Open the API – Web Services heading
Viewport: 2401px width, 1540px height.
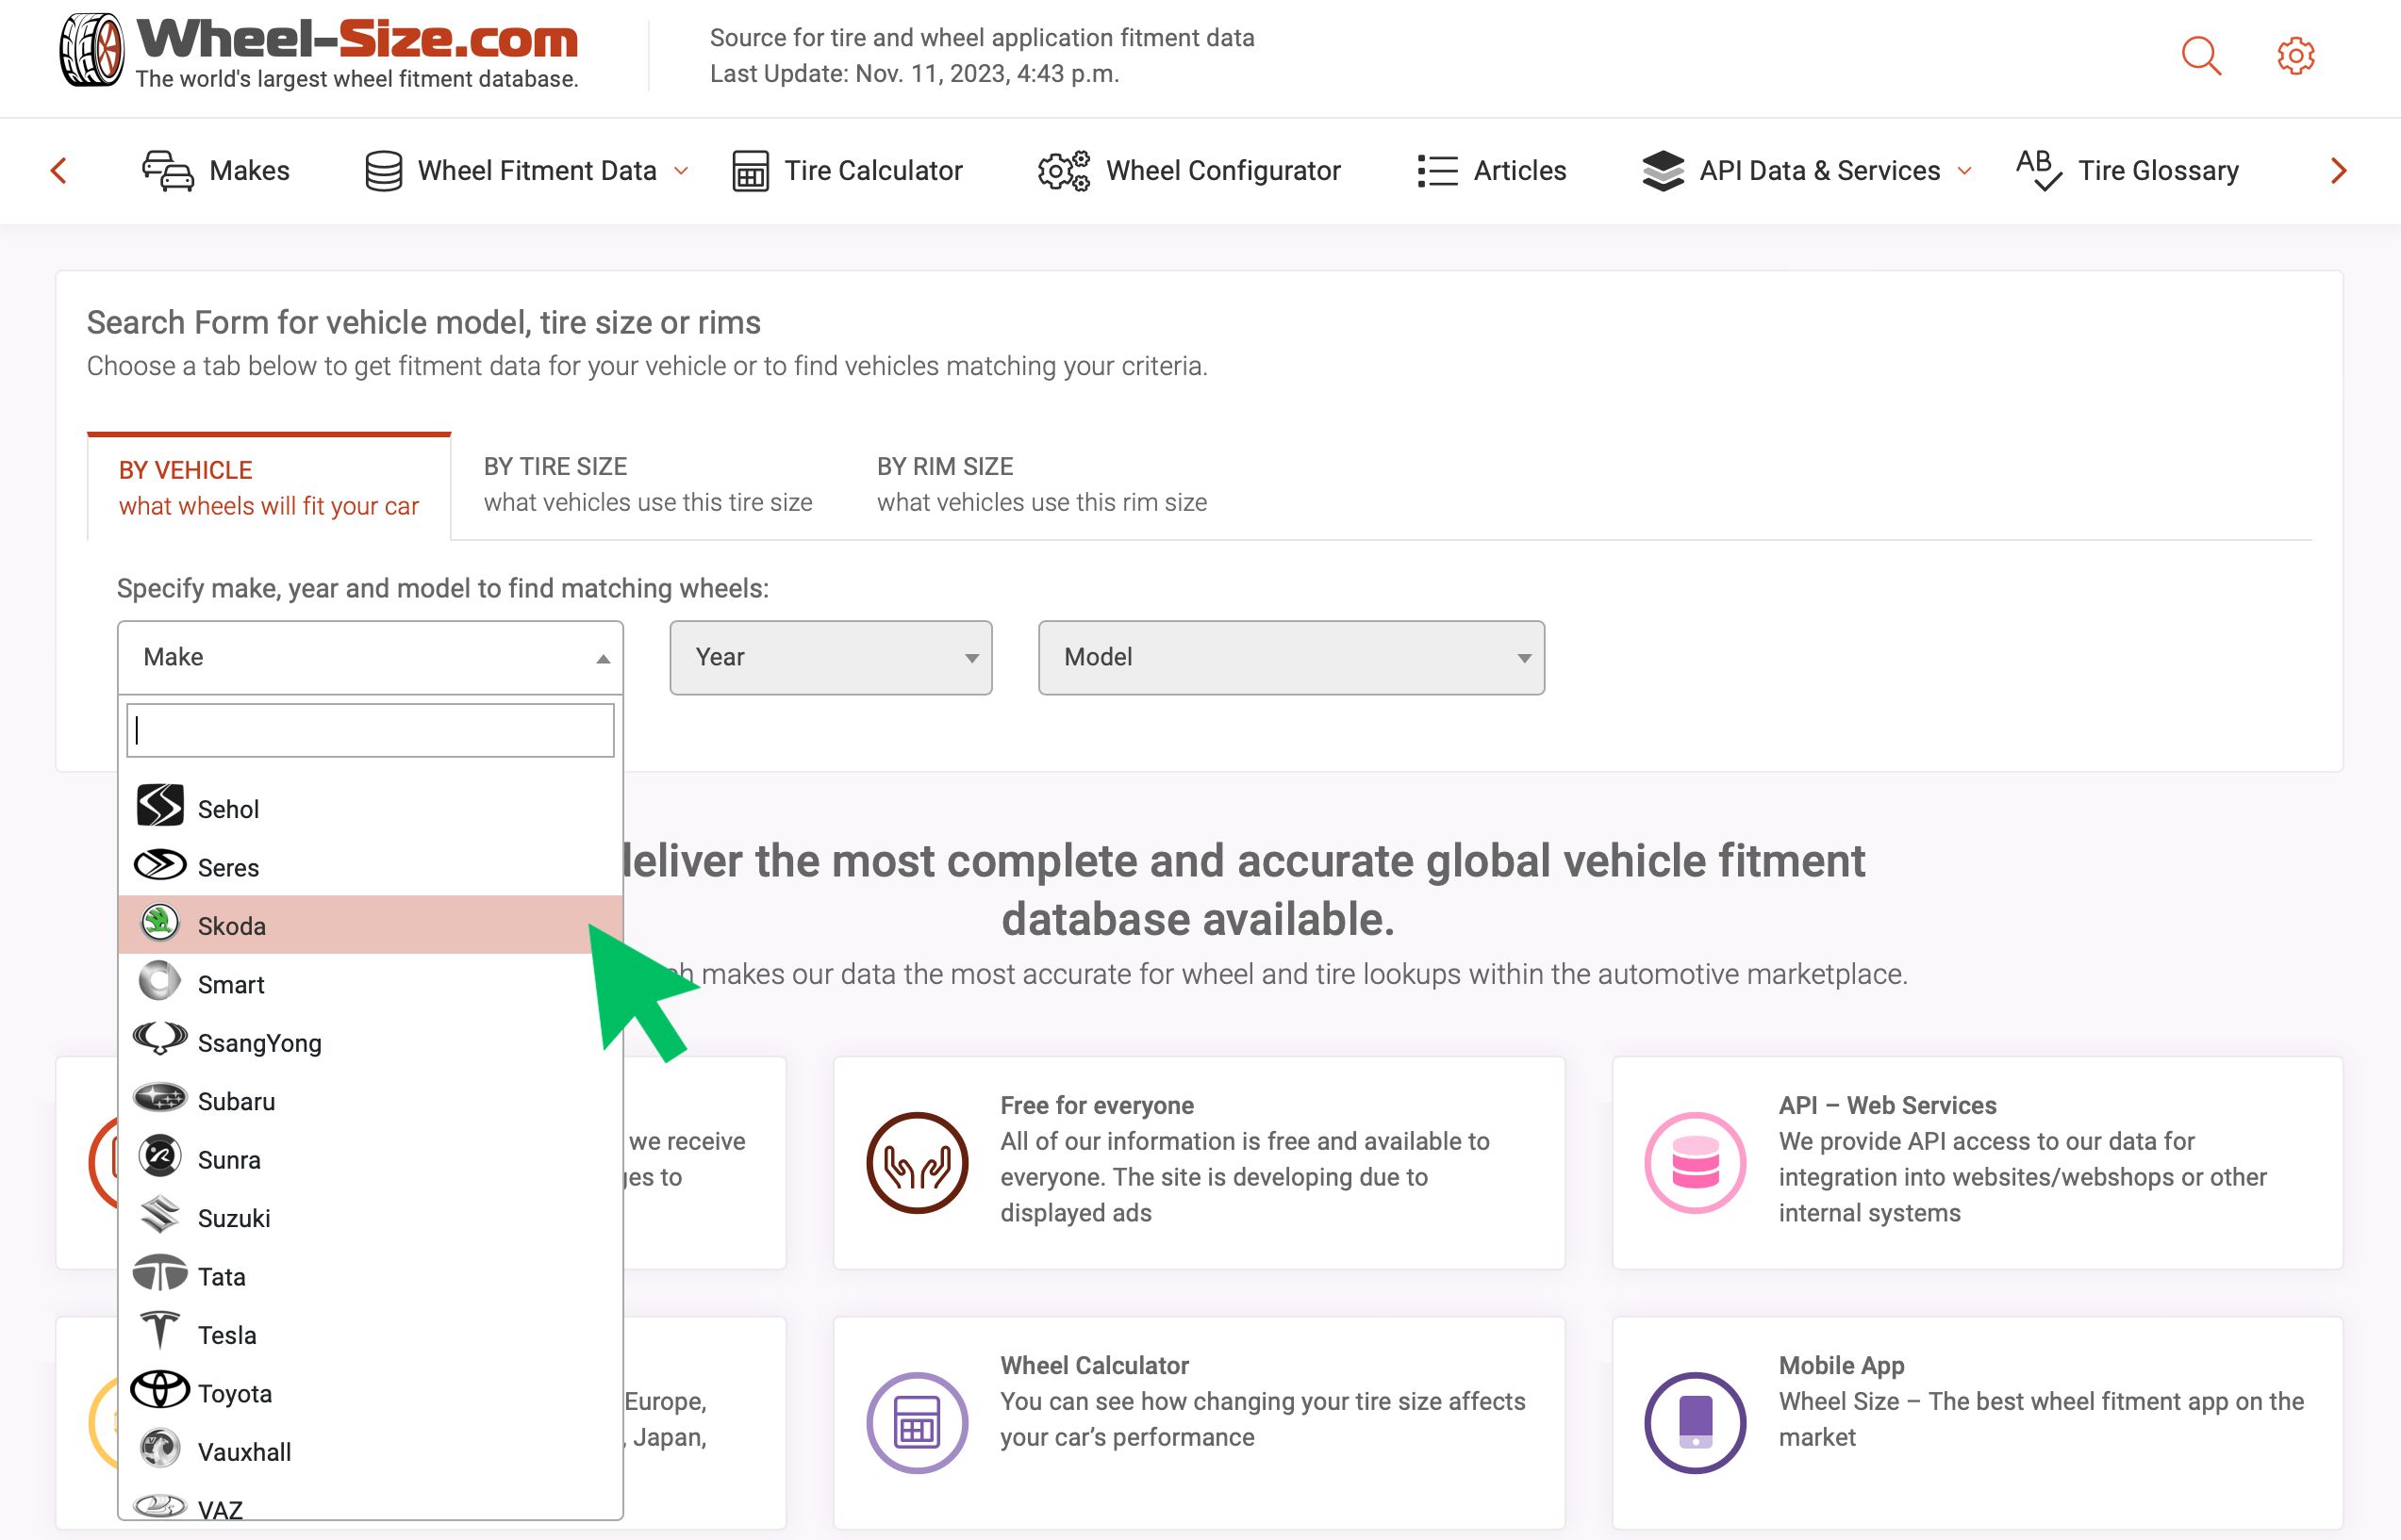coord(1887,1105)
